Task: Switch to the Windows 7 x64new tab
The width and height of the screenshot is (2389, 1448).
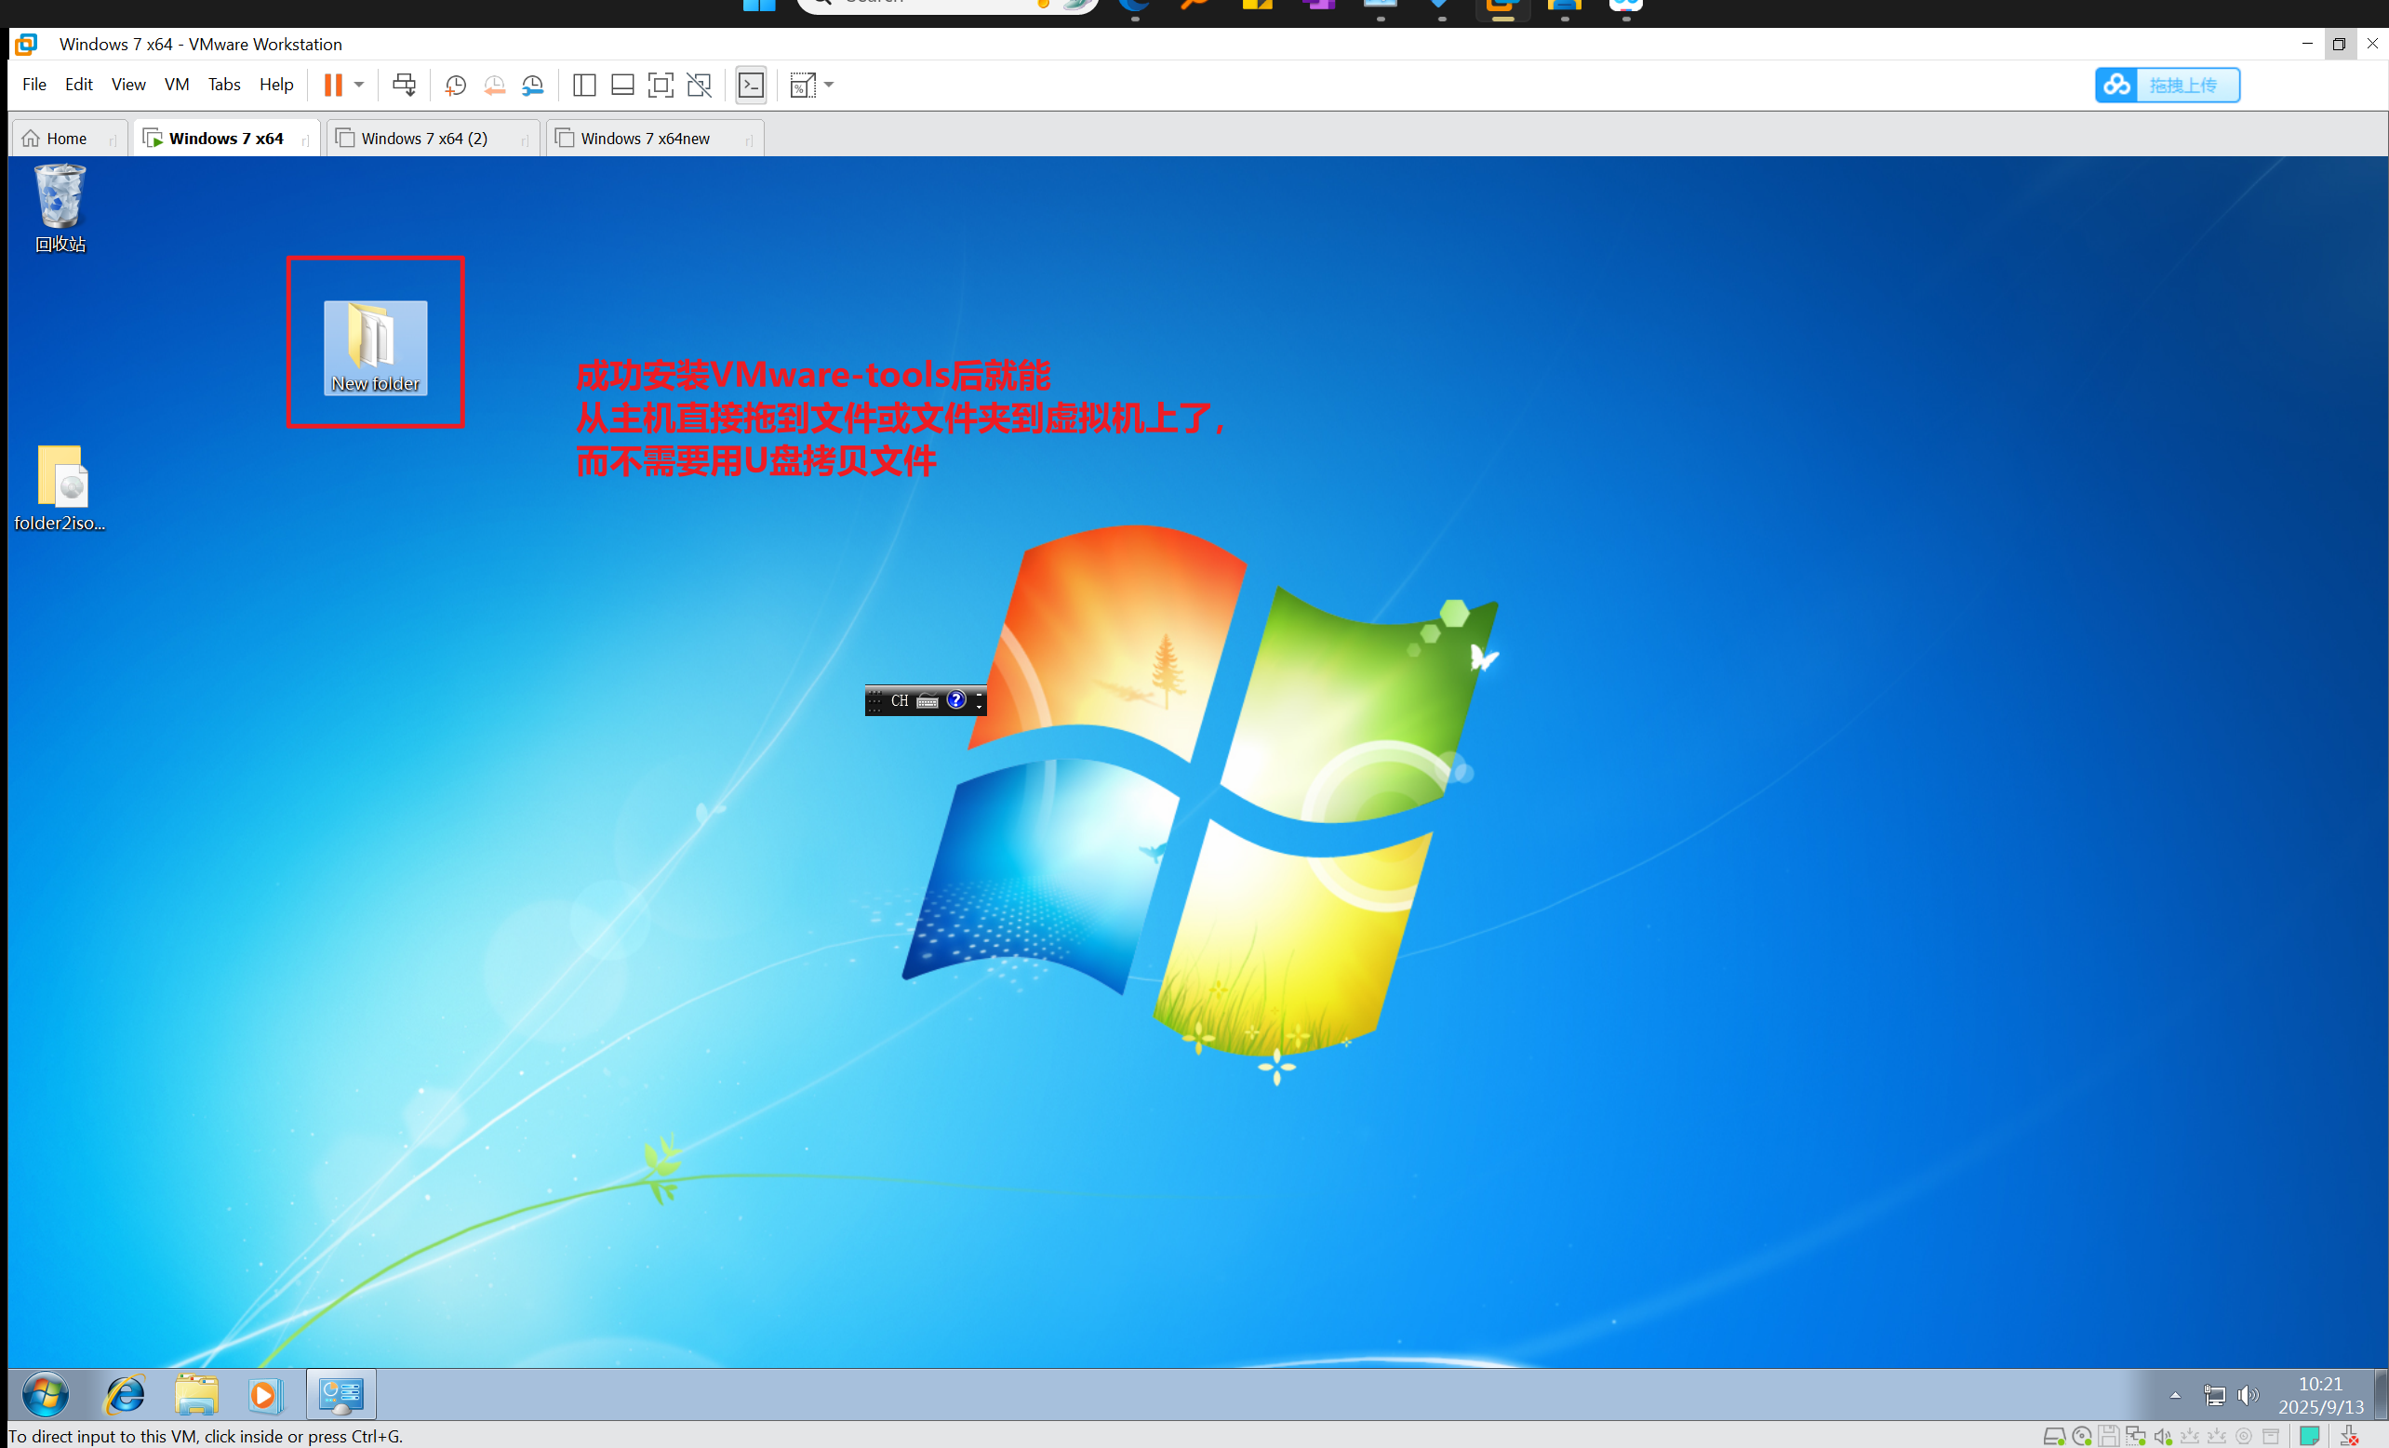Action: pos(645,138)
